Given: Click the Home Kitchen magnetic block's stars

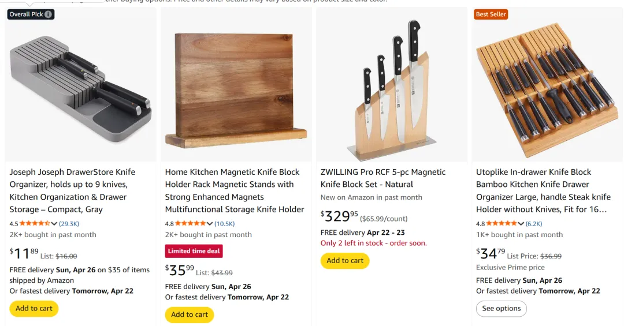Looking at the screenshot, I should pyautogui.click(x=190, y=224).
